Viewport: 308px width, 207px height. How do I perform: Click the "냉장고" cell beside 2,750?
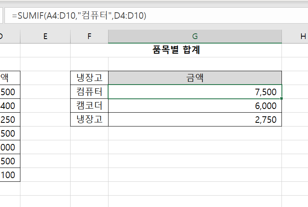click(x=89, y=120)
